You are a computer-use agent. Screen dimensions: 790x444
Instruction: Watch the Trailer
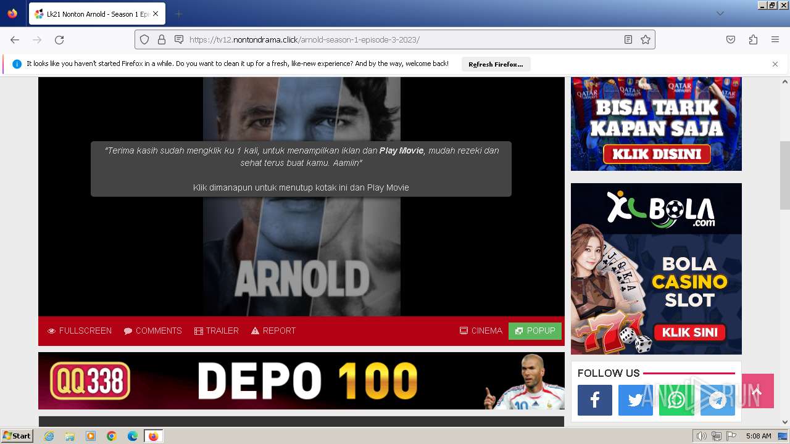pyautogui.click(x=217, y=331)
